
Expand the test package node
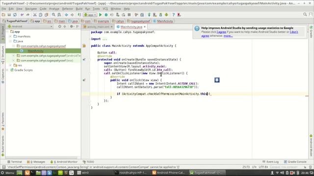(x=13, y=61)
